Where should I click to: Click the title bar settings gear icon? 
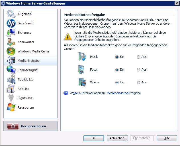[3, 3]
